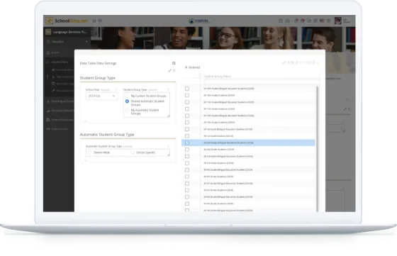Open the School Year 2023/24 dropdown
The image size is (397, 256).
coord(101,96)
